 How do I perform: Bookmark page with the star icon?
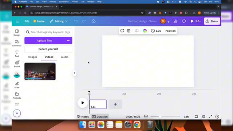[x=142, y=13]
